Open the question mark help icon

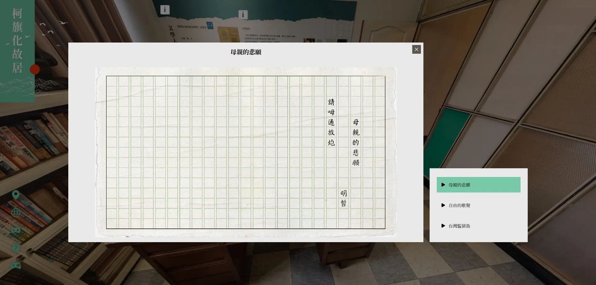[16, 248]
